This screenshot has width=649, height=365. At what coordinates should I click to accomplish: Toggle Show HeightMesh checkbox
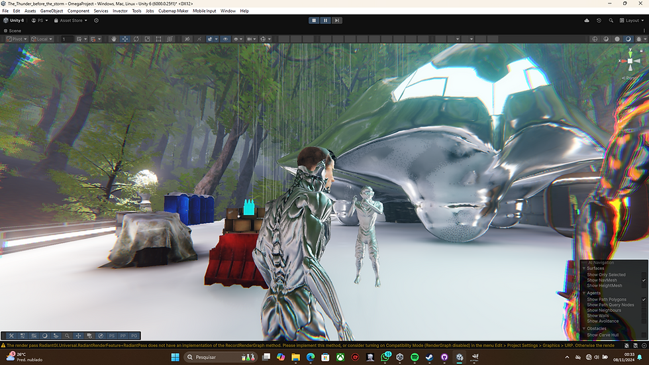[x=644, y=286]
